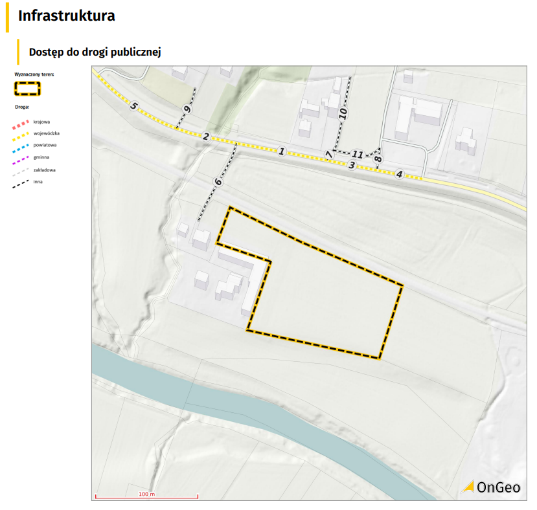
Task: Click road marker number 1
Action: pos(281,151)
